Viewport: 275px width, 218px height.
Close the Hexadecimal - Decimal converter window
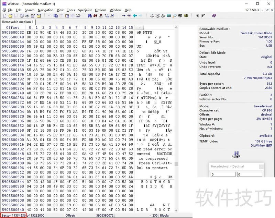click(x=261, y=167)
